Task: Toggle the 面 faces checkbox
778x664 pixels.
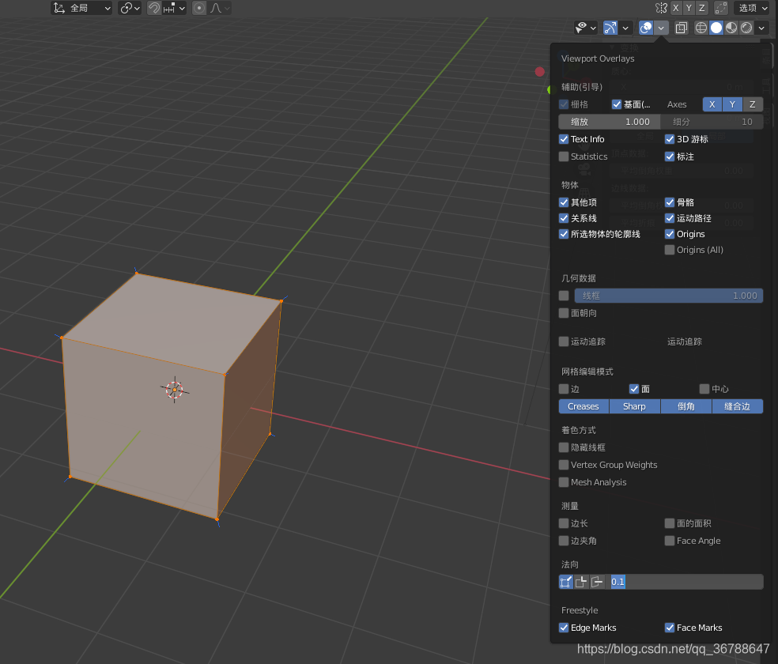Action: [634, 389]
